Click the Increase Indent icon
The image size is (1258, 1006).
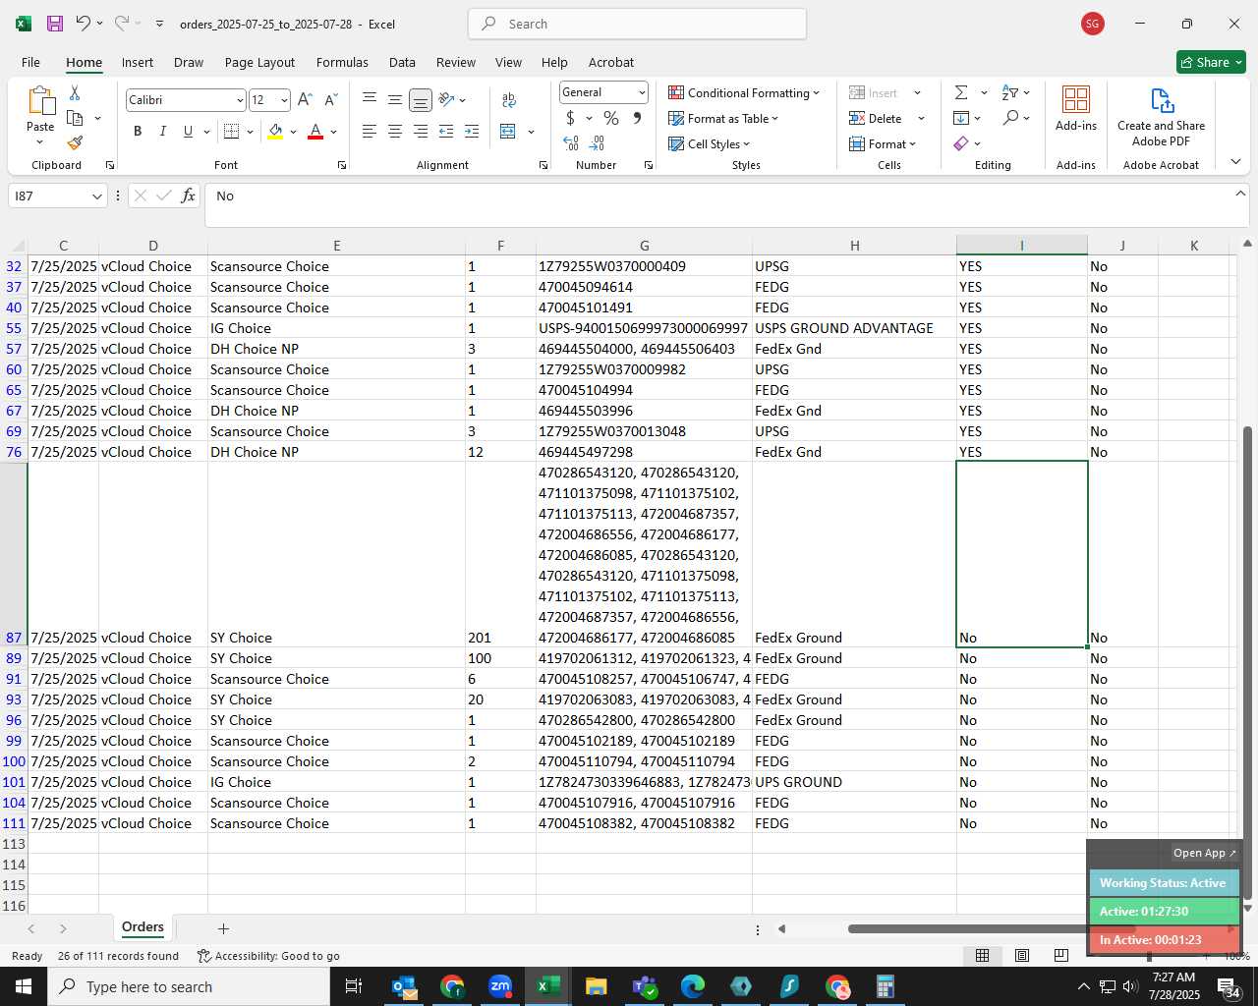pyautogui.click(x=472, y=131)
